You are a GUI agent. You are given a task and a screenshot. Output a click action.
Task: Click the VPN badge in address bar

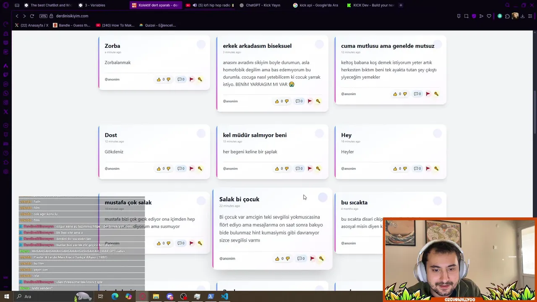[x=43, y=16]
